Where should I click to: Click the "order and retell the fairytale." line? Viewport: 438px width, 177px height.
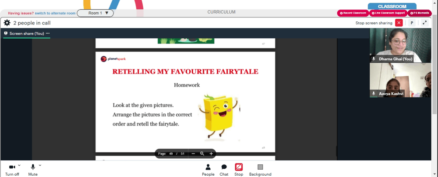tap(146, 124)
